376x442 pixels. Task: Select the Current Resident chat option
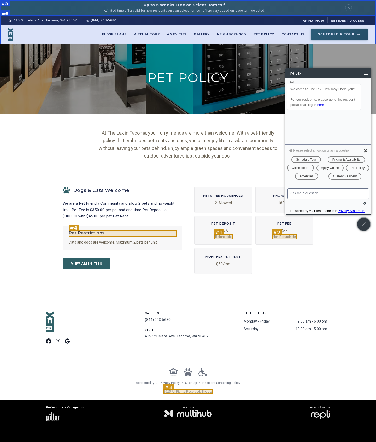(345, 176)
